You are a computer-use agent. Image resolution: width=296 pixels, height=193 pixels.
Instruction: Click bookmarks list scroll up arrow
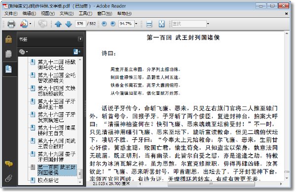click(x=80, y=60)
